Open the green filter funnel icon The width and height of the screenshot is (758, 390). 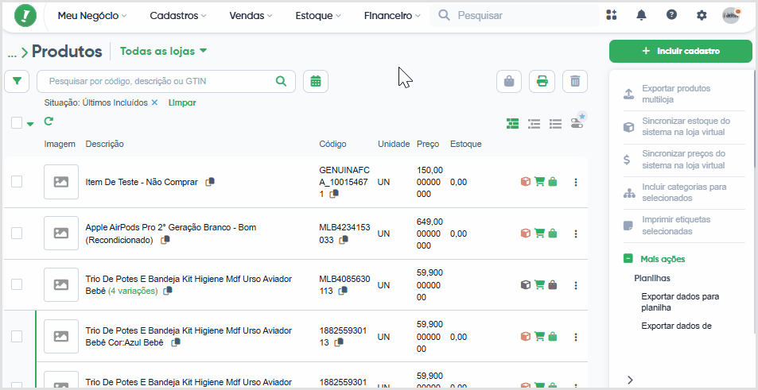tap(17, 82)
